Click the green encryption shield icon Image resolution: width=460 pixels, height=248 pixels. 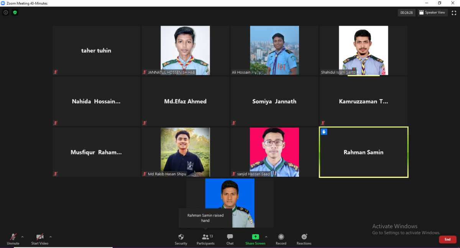(15, 12)
